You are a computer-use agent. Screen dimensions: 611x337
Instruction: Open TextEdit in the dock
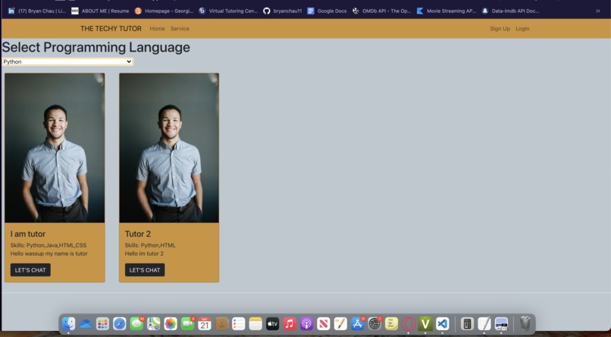coord(484,324)
